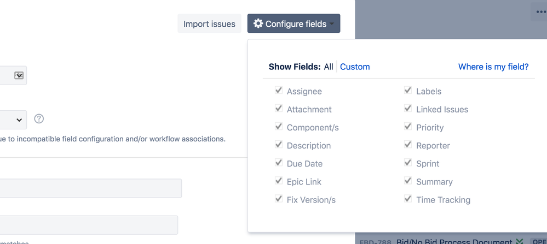The height and width of the screenshot is (244, 547).
Task: Uncheck the Priority checkbox
Action: (408, 127)
